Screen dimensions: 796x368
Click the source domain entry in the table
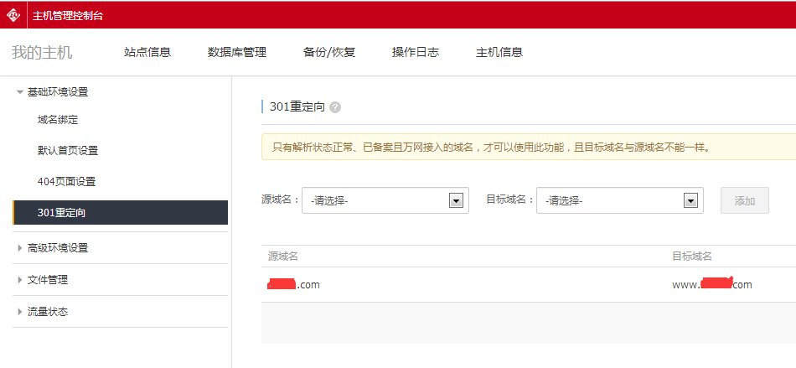click(x=294, y=285)
